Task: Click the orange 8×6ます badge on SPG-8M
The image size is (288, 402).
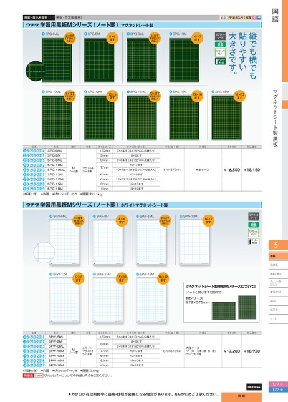Action: coord(112,38)
